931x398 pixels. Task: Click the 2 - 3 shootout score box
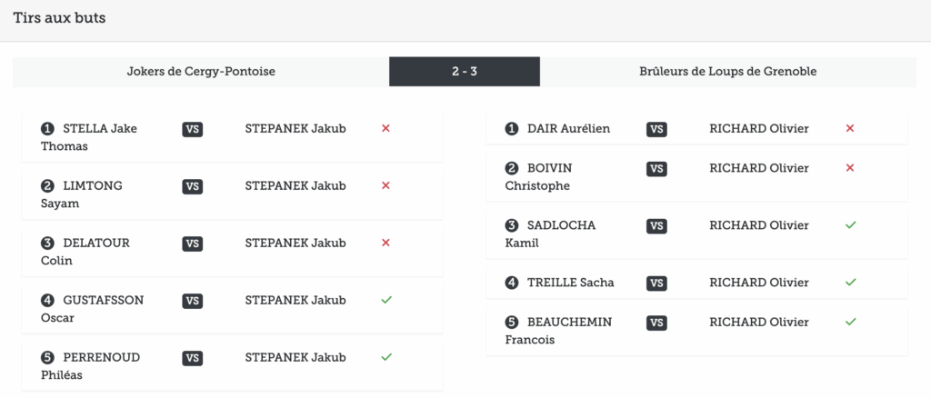[x=465, y=72]
